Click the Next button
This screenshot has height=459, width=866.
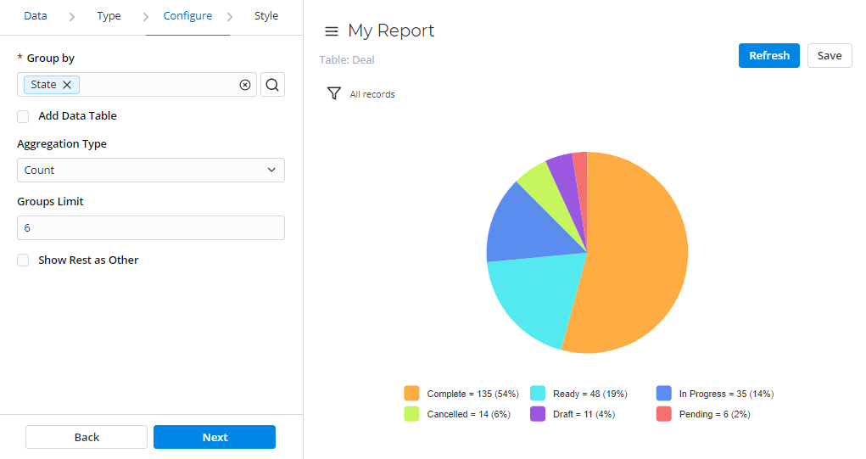pyautogui.click(x=215, y=437)
